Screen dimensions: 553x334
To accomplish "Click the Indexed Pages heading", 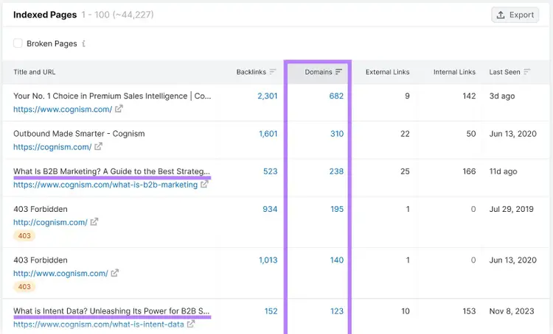I will pyautogui.click(x=45, y=15).
